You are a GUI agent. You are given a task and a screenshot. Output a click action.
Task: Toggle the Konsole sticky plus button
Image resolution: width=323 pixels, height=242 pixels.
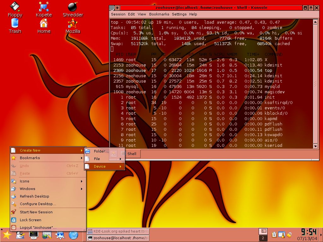tap(117, 8)
